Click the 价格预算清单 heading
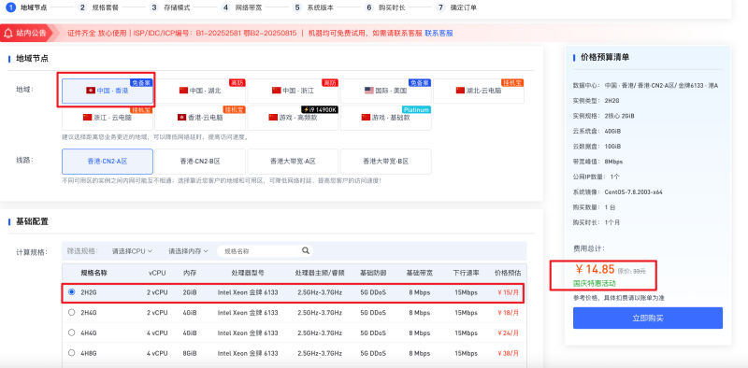748x368 pixels. [x=605, y=57]
